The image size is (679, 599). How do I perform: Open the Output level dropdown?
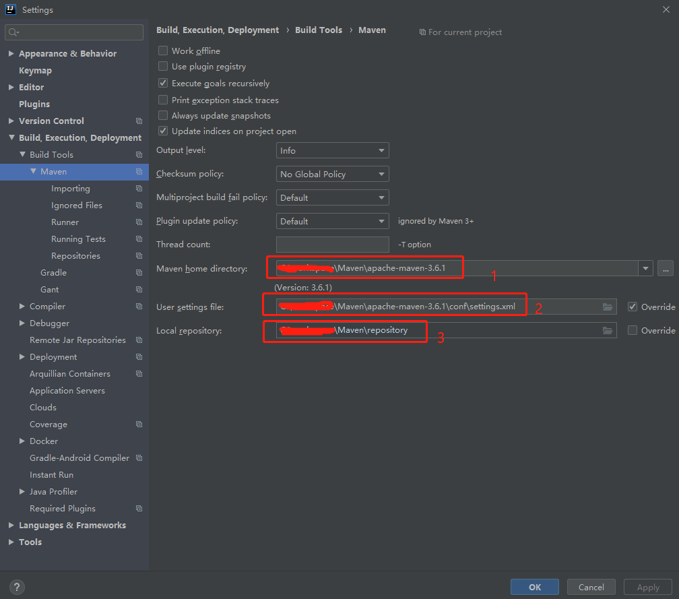click(332, 150)
